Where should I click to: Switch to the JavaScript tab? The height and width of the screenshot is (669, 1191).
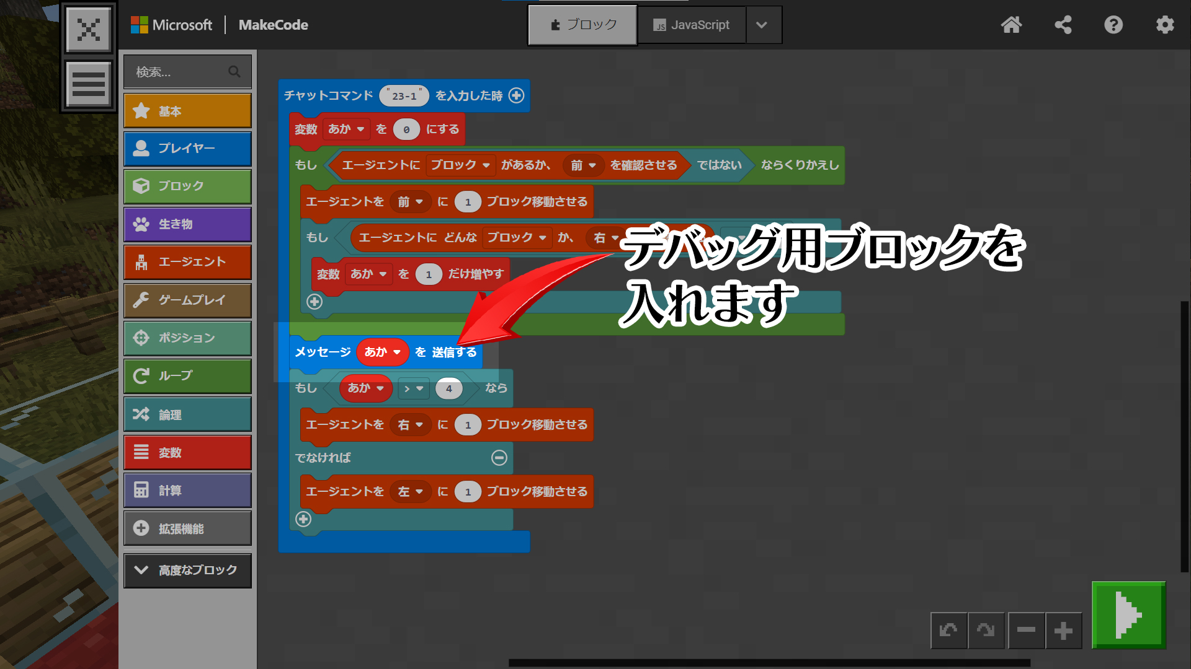pos(692,25)
